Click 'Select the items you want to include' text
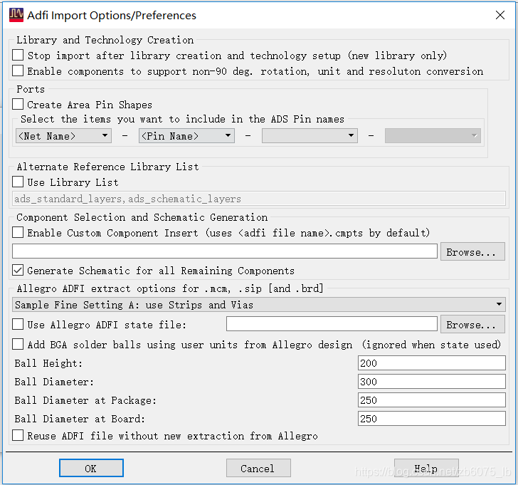The width and height of the screenshot is (518, 485). pyautogui.click(x=182, y=119)
